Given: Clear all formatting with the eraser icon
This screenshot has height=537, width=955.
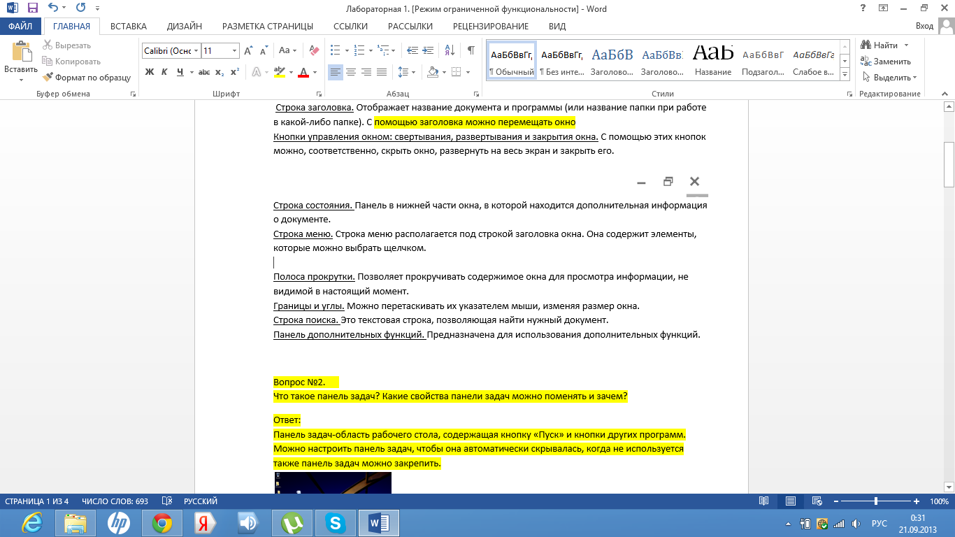Looking at the screenshot, I should point(314,51).
